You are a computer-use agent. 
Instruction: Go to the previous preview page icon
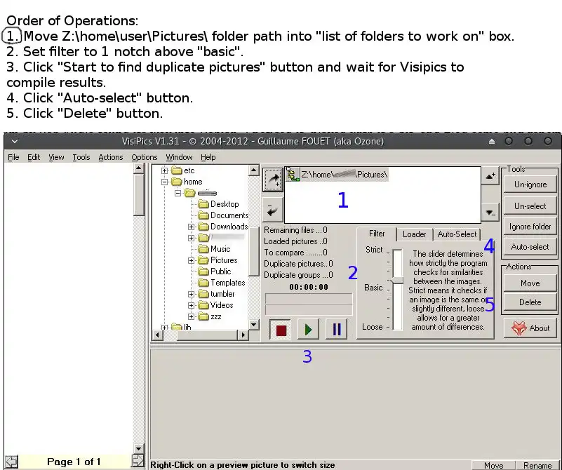[x=11, y=462]
